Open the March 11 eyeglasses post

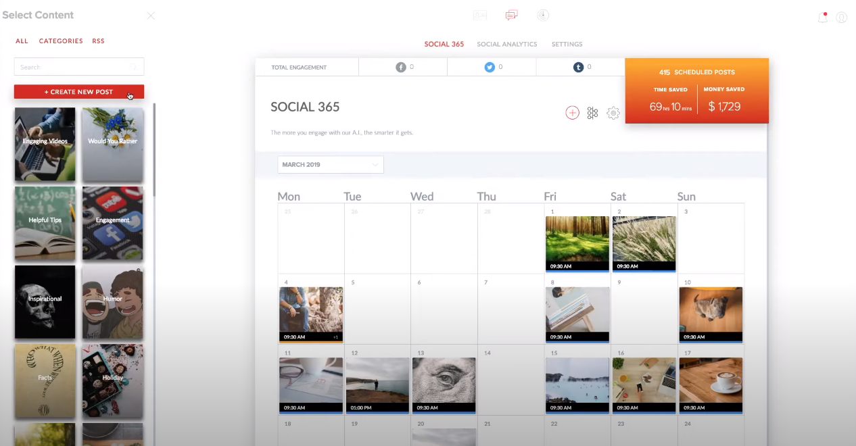click(x=311, y=385)
